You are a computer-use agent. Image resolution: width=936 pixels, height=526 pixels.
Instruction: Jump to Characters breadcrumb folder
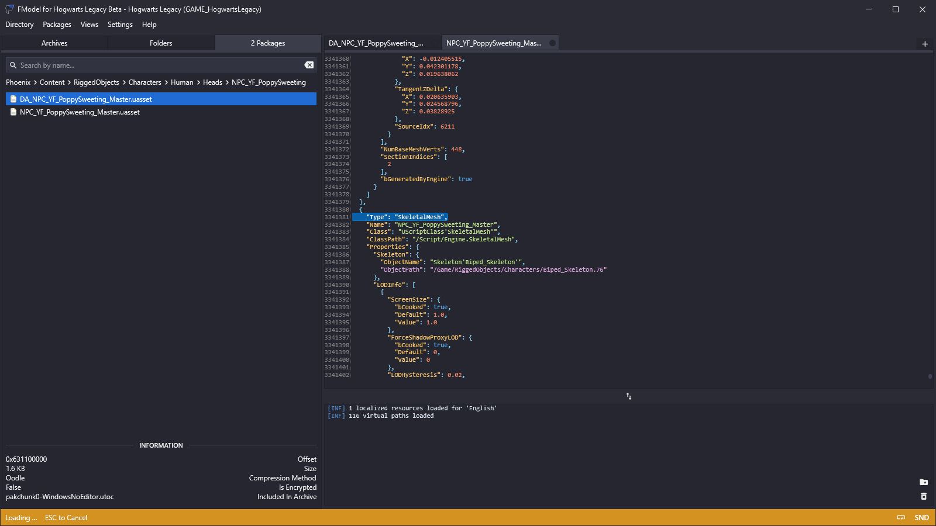pyautogui.click(x=145, y=82)
